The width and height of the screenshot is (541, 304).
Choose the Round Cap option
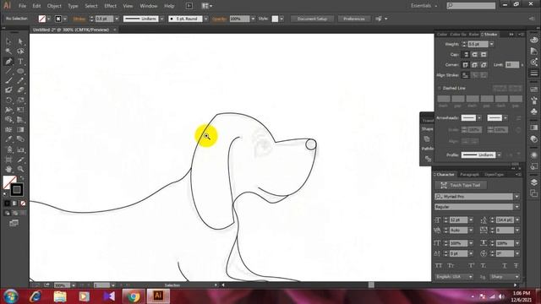[x=475, y=54]
